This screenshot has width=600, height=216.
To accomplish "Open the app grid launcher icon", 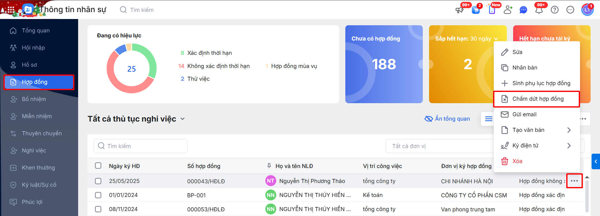I will coord(11,10).
